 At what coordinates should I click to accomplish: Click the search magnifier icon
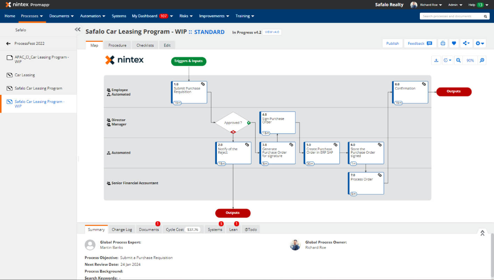pos(485,16)
